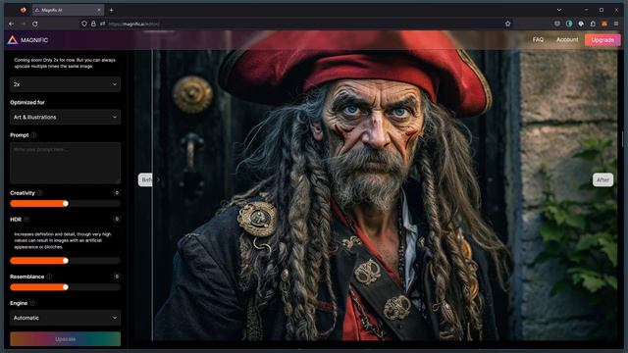Image resolution: width=628 pixels, height=353 pixels.
Task: Click the orange extension icon in toolbar
Action: [604, 24]
